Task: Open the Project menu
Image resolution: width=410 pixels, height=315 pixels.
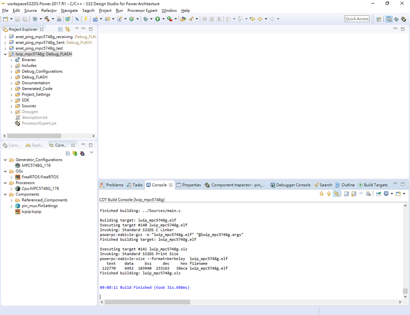Action: (105, 10)
